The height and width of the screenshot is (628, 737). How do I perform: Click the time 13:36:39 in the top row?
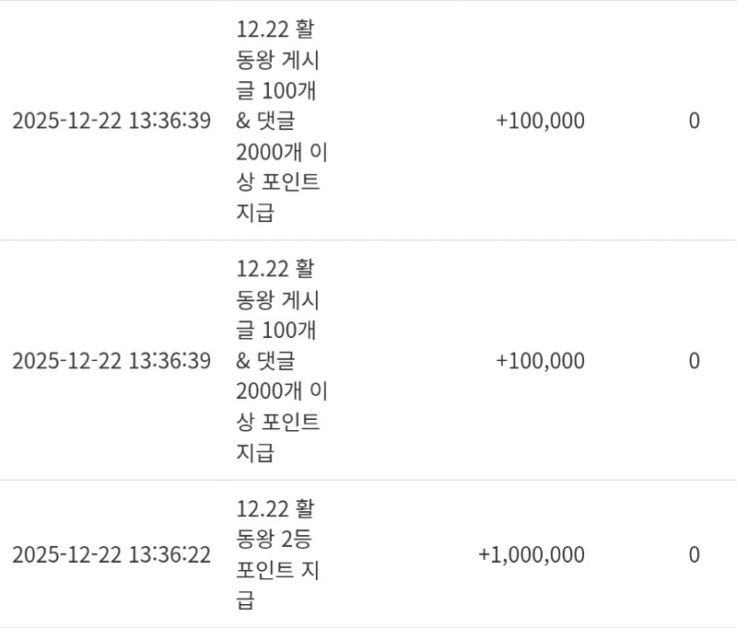coord(169,121)
